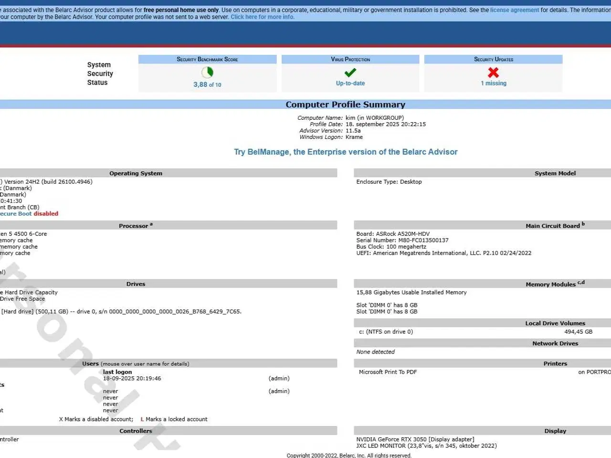Select 'c: (NTFS on drive 0)' text
The height and width of the screenshot is (458, 611).
click(x=386, y=332)
